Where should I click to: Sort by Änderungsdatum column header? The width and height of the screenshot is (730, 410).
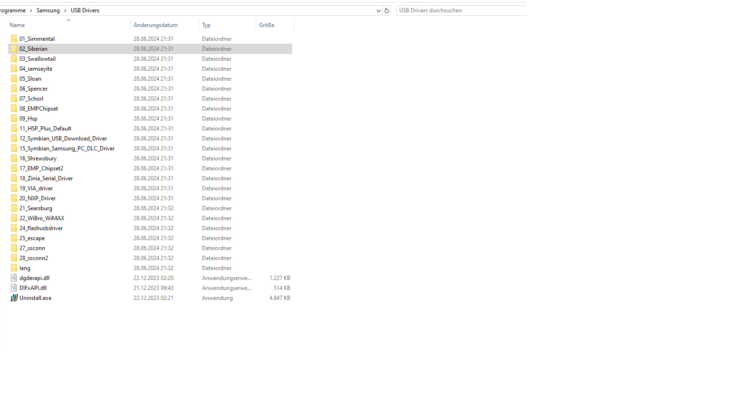coord(155,25)
